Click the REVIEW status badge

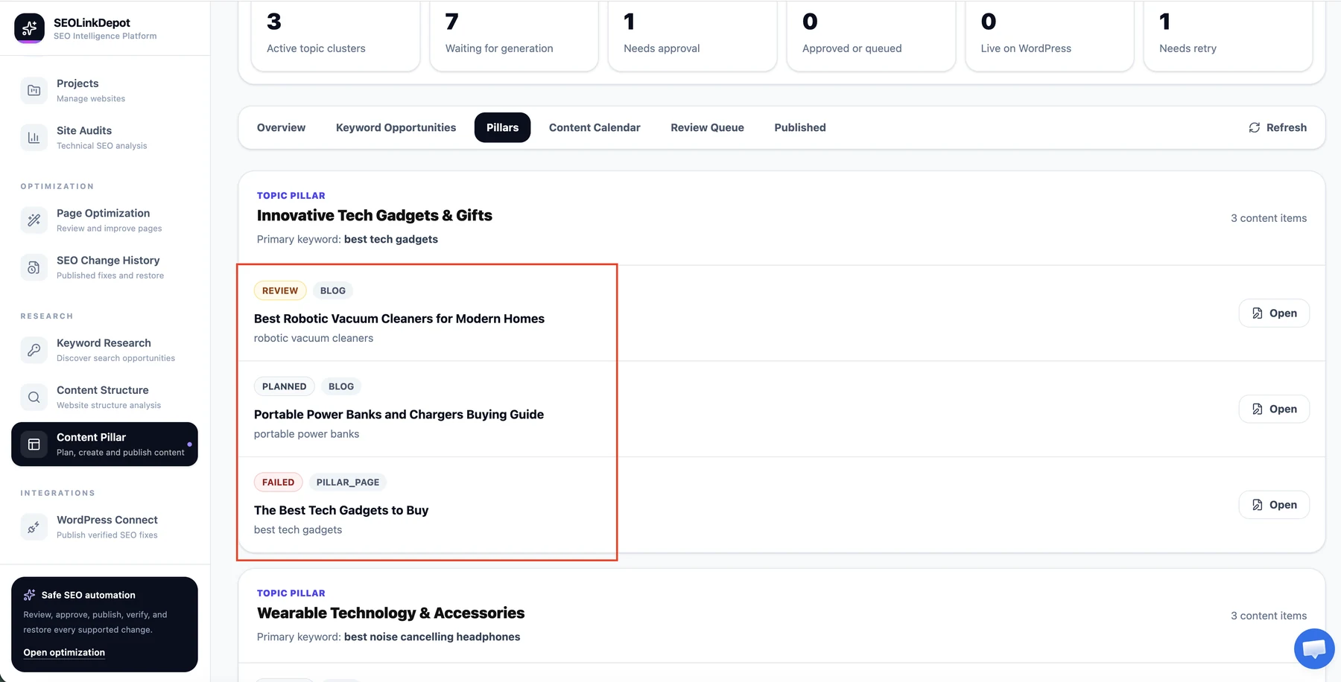(x=280, y=290)
